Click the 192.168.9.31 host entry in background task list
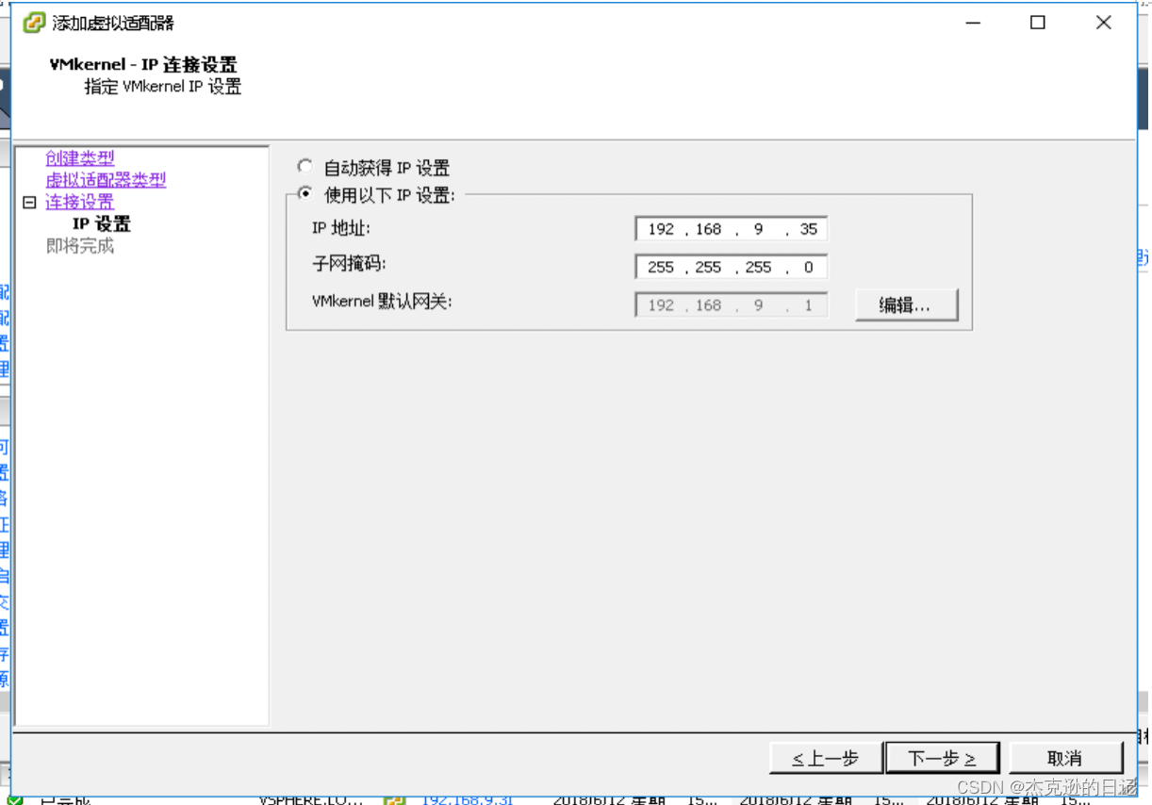The image size is (1152, 805). 468,799
